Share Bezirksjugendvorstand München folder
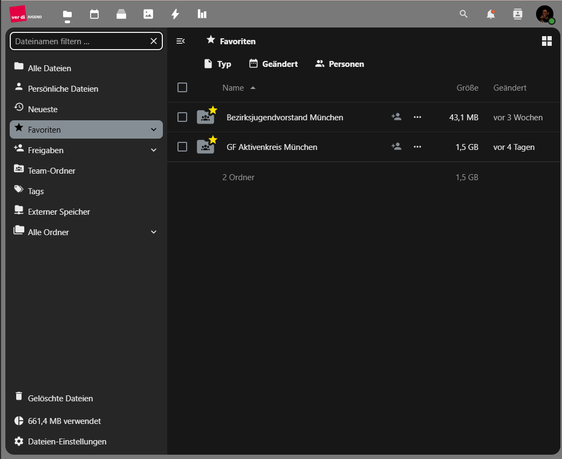Screen dimensions: 562x459 pos(396,117)
